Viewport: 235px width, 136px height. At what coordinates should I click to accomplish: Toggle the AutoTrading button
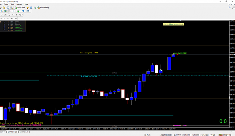(43, 8)
